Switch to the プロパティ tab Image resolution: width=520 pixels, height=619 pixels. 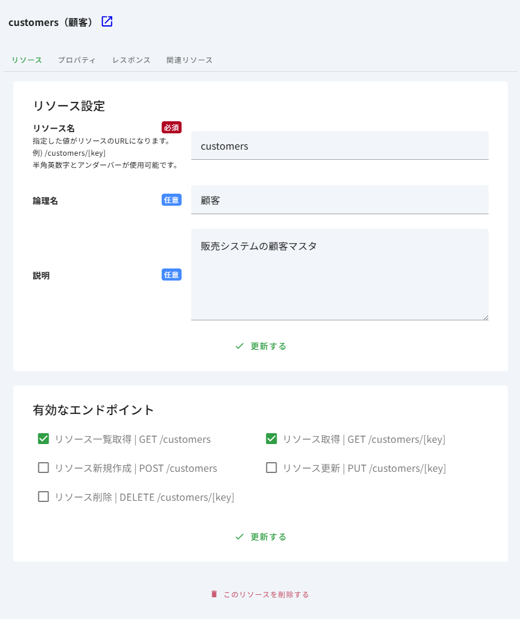(x=77, y=60)
